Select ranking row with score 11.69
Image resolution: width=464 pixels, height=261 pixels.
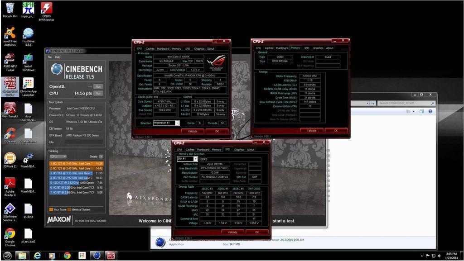tap(76, 173)
